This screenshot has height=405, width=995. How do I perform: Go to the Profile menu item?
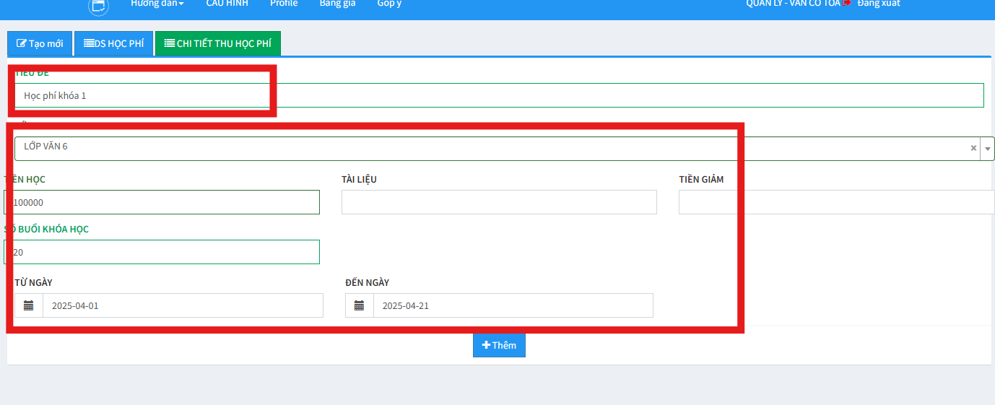(x=283, y=4)
